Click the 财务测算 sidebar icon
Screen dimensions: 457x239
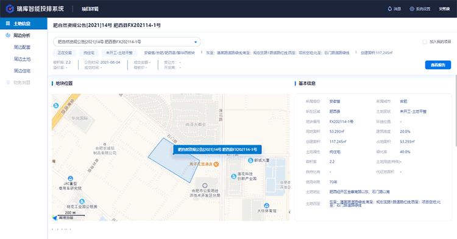click(x=8, y=83)
